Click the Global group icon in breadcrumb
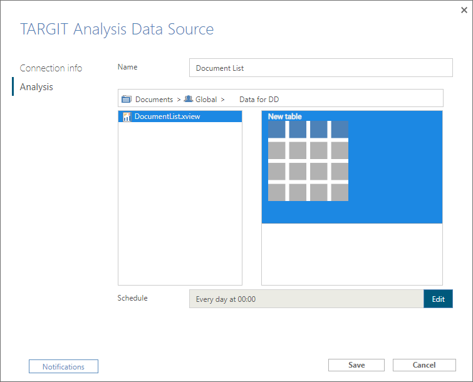The image size is (473, 382). coord(189,98)
